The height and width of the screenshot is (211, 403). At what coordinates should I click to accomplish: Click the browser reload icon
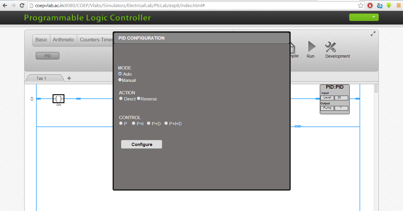tap(22, 5)
